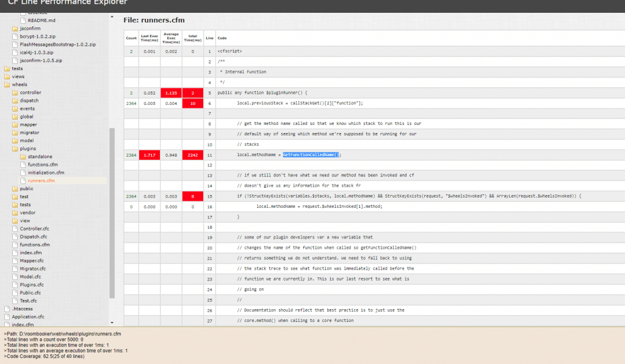Click the file icon beside Controller.cfc
The width and height of the screenshot is (625, 364).
15,229
